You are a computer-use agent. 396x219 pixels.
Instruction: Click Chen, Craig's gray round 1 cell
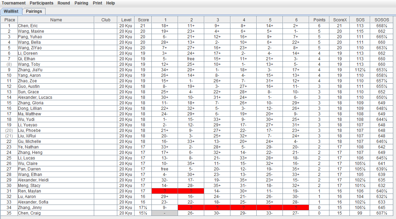click(165, 213)
